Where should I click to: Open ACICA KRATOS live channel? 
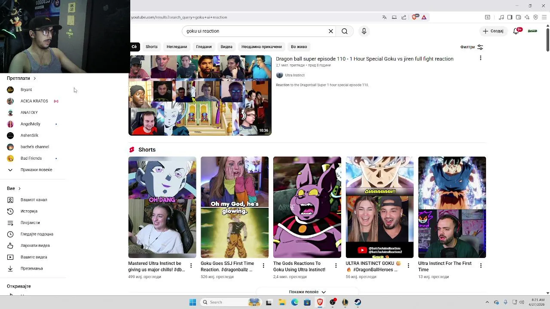click(x=33, y=101)
